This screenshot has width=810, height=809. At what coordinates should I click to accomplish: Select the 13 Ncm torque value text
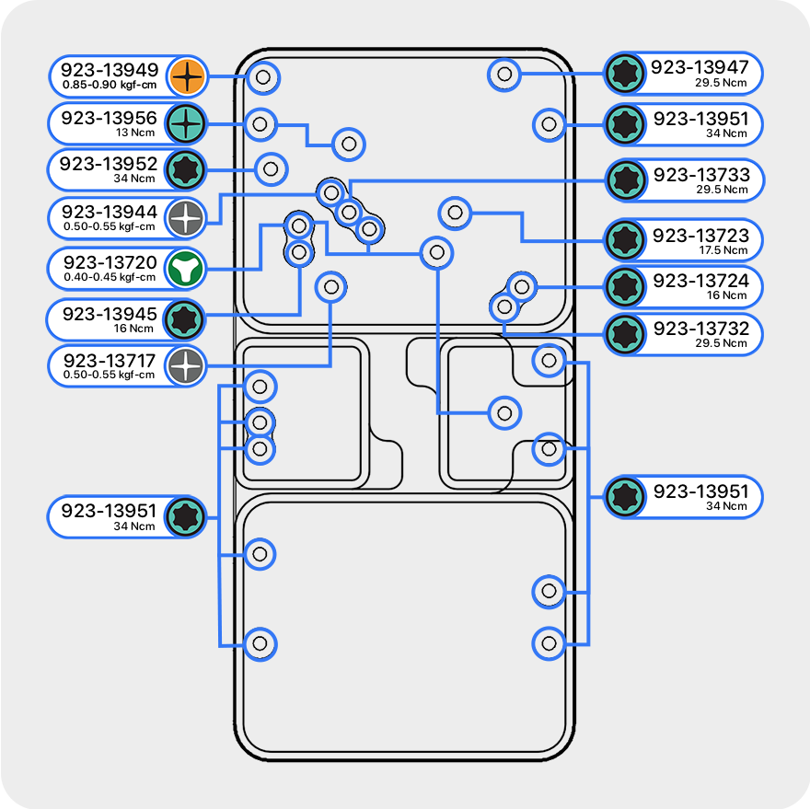pyautogui.click(x=134, y=132)
